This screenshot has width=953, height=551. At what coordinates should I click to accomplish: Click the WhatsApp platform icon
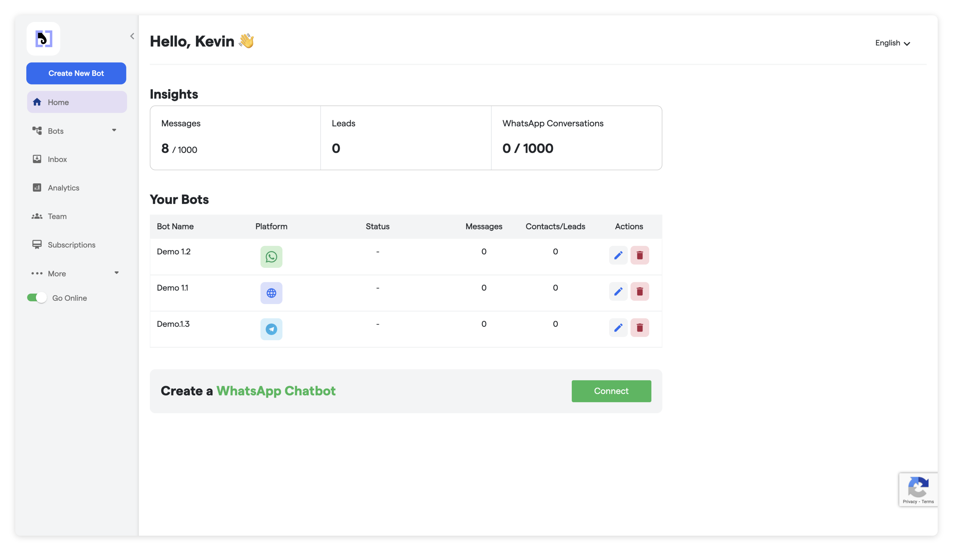[x=271, y=257]
